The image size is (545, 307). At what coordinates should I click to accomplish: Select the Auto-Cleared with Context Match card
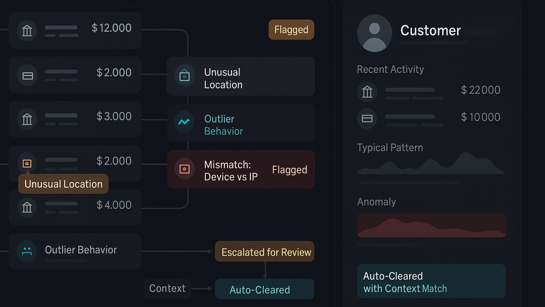point(431,281)
